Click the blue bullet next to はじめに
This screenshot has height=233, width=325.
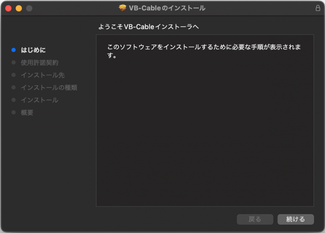pyautogui.click(x=14, y=50)
